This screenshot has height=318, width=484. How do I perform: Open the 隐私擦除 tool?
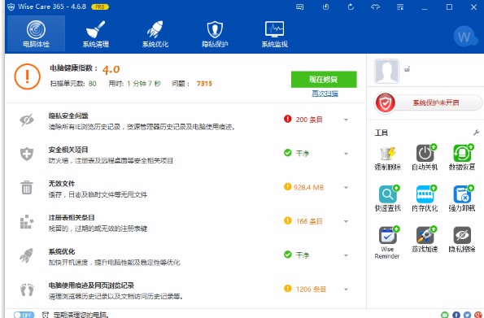pos(462,240)
